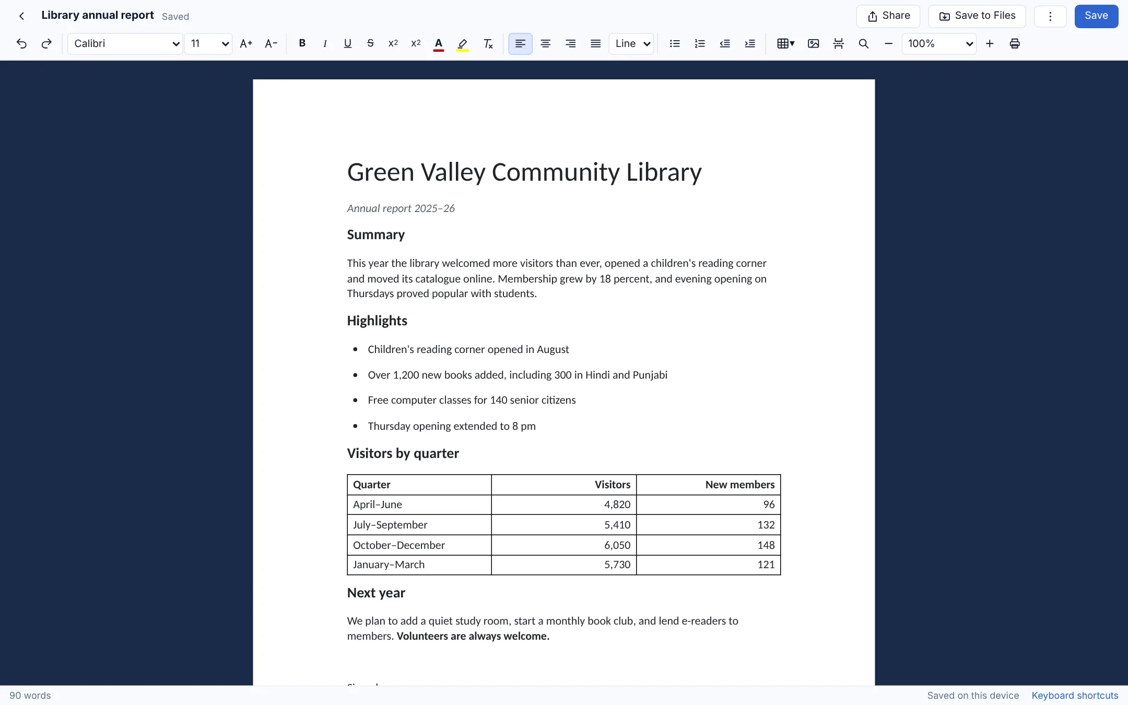Toggle strikethrough formatting
The height and width of the screenshot is (705, 1128).
point(370,44)
